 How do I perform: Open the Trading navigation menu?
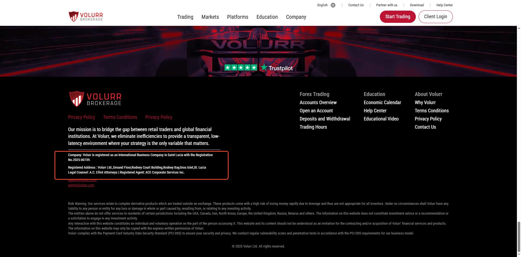[185, 17]
